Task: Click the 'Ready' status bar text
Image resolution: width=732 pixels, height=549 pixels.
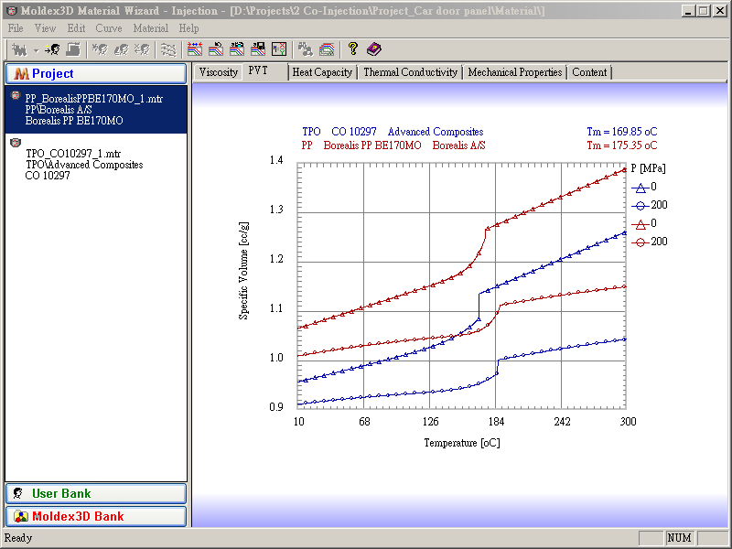Action: point(18,538)
